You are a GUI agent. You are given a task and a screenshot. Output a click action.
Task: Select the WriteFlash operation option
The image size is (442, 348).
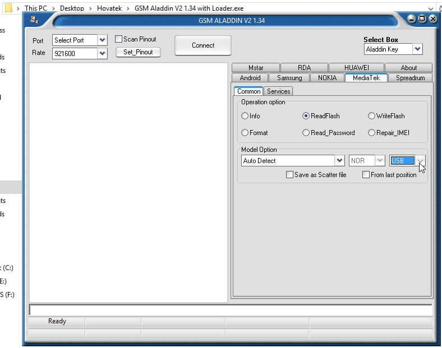pyautogui.click(x=371, y=116)
